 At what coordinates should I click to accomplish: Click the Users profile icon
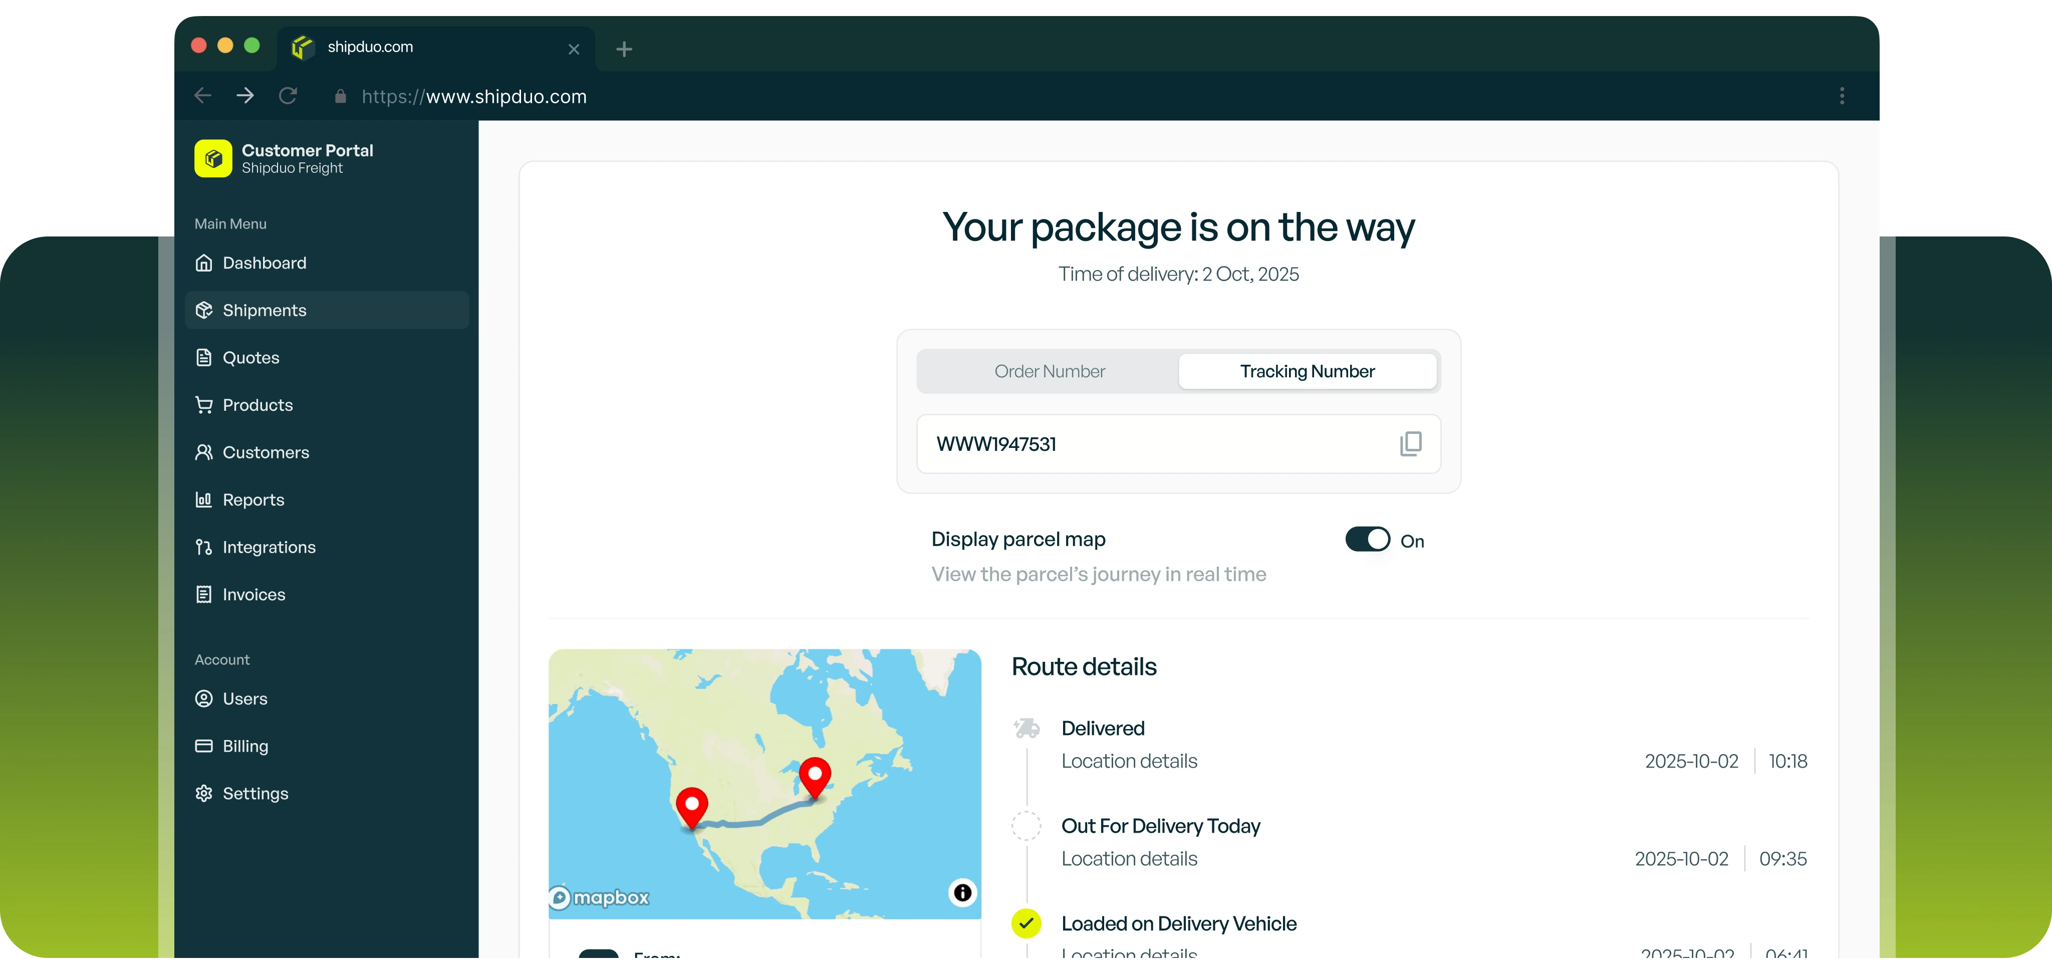click(204, 698)
